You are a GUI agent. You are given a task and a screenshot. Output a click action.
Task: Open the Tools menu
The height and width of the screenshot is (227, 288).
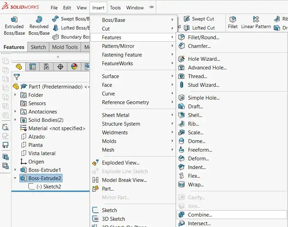[115, 8]
